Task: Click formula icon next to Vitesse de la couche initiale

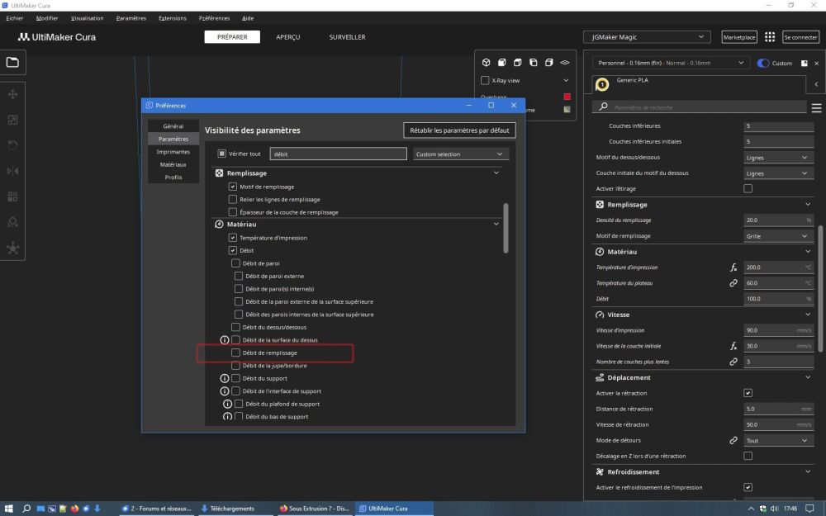Action: (733, 346)
